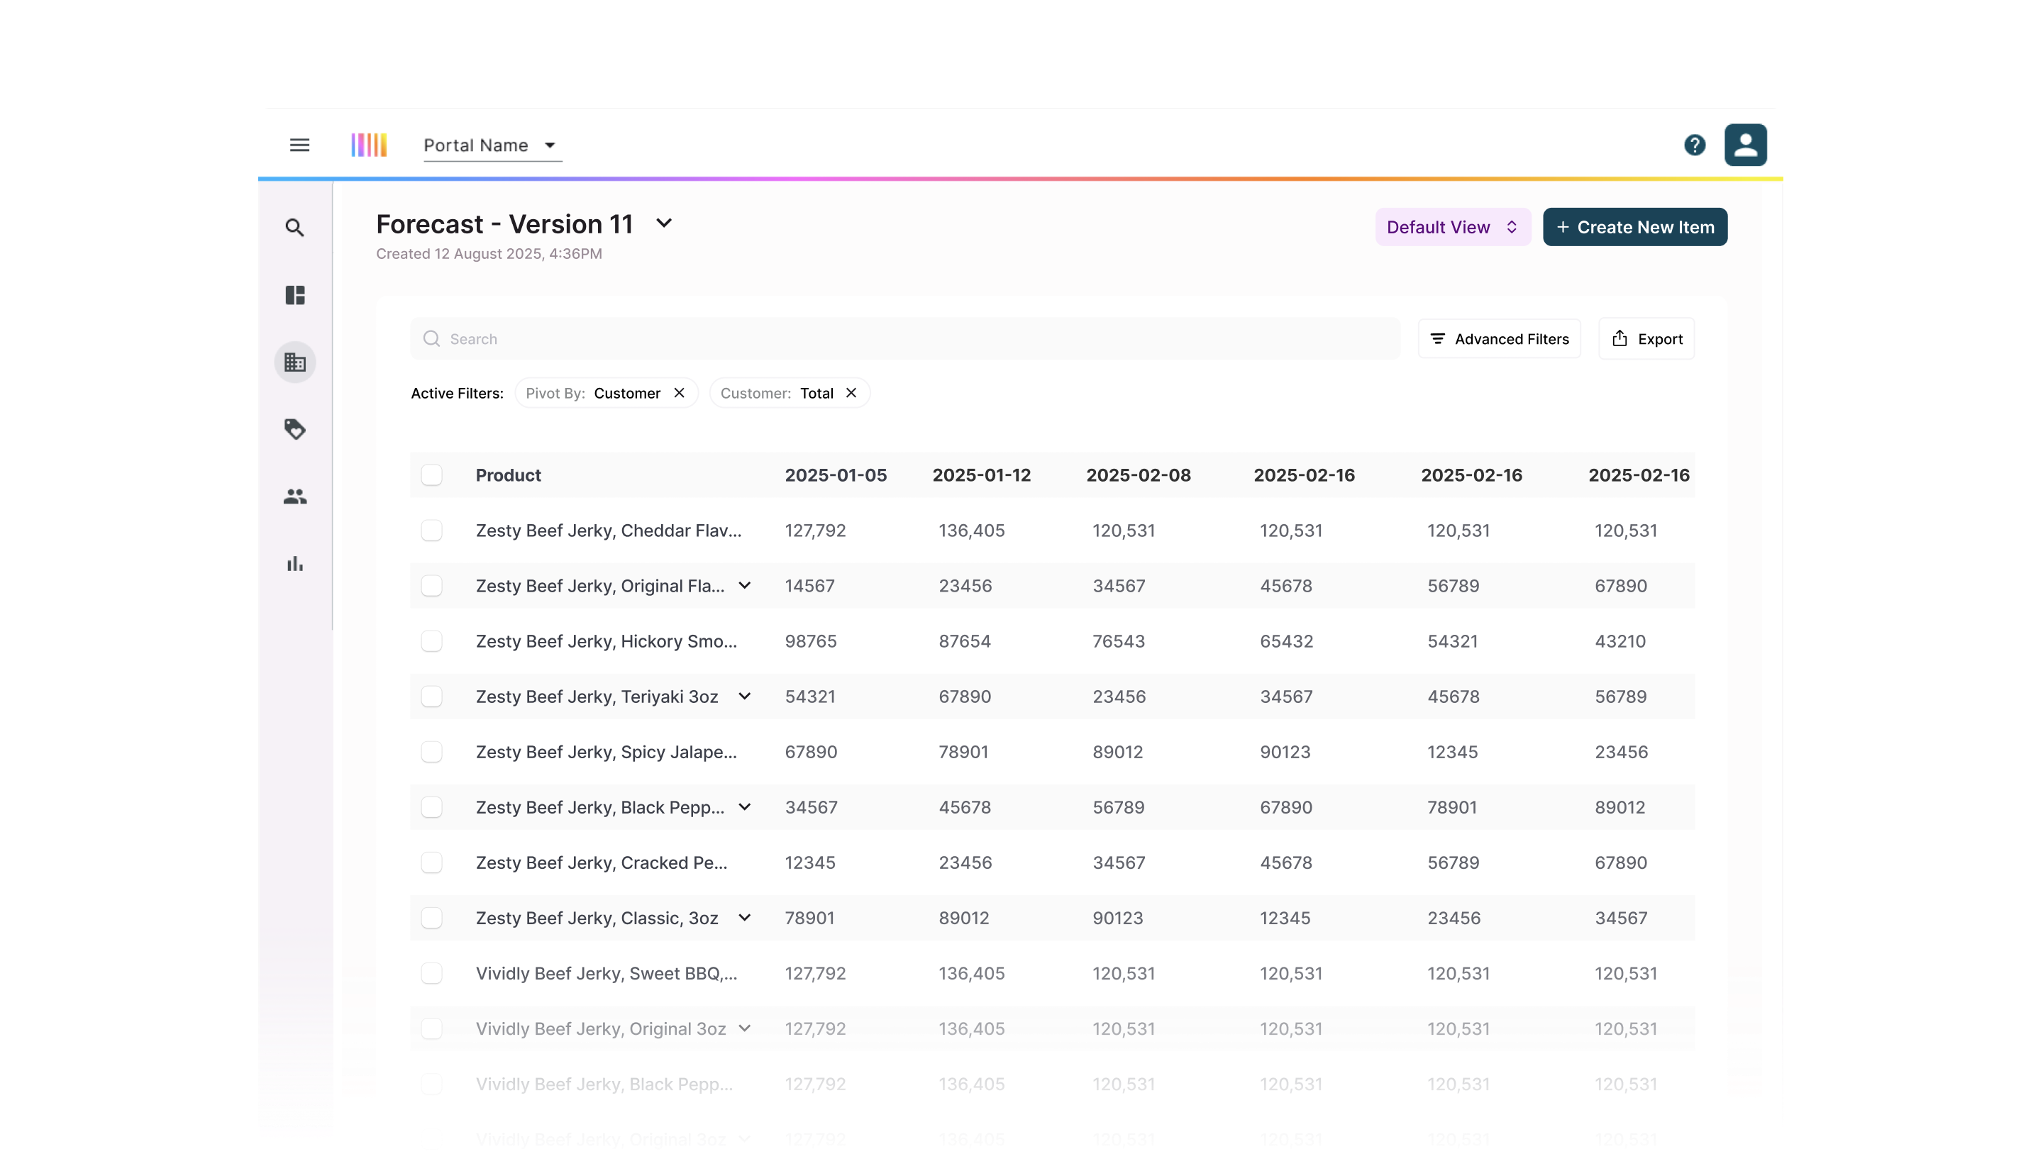
Task: Remove the Pivot By Customer filter
Action: pos(680,392)
